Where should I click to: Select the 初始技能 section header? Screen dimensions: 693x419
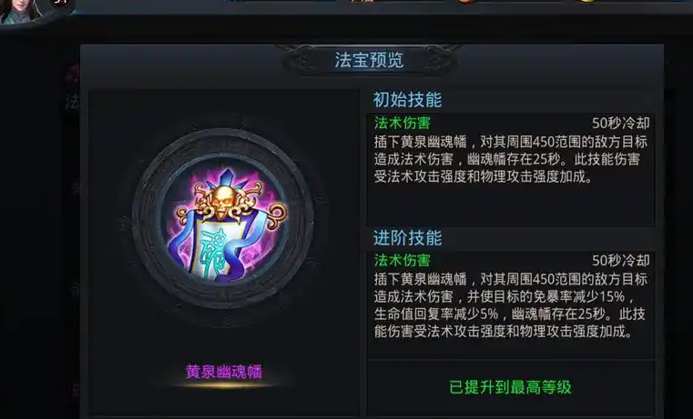[x=407, y=100]
